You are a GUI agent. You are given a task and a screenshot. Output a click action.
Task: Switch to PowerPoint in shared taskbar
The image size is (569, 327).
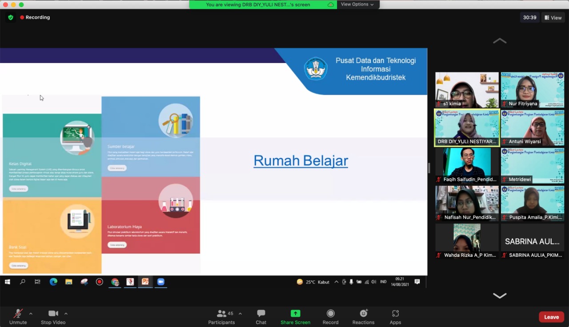click(145, 282)
